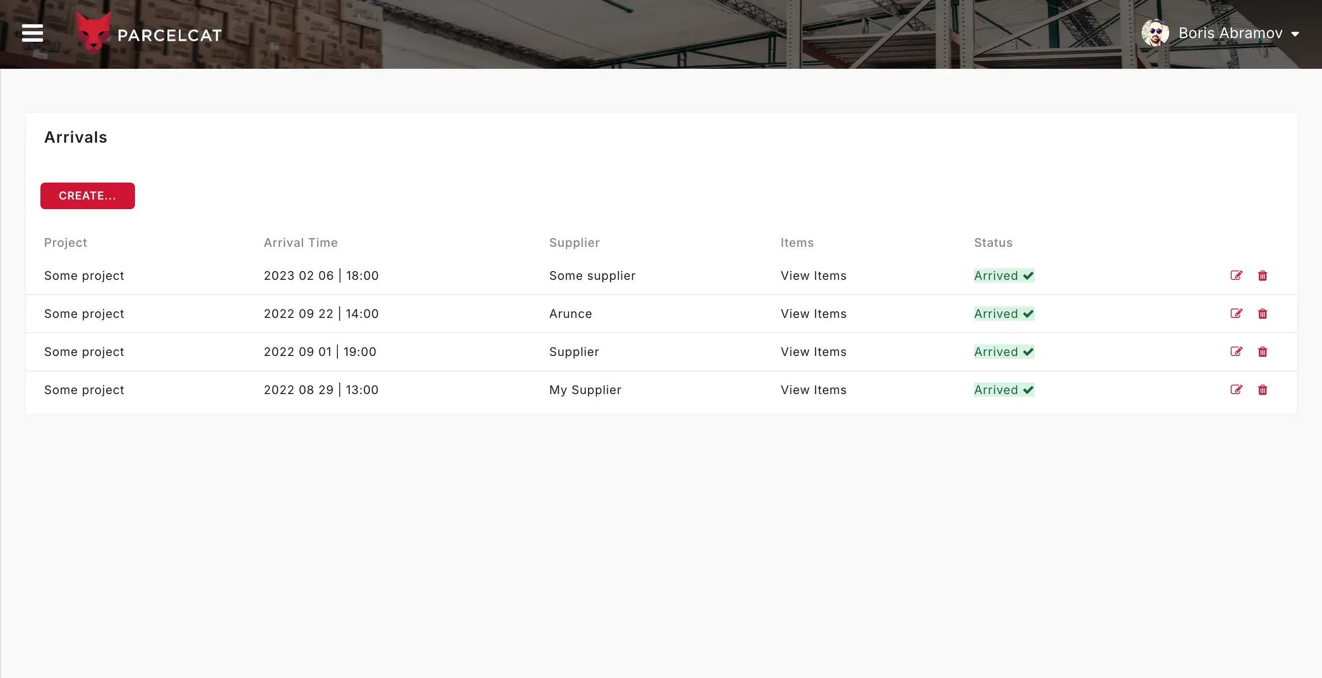Expand the Boris Abramov user dropdown arrow
Image resolution: width=1322 pixels, height=678 pixels.
coord(1295,34)
